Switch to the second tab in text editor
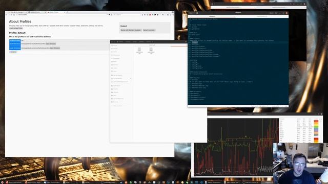The image size is (328, 184). (261, 16)
